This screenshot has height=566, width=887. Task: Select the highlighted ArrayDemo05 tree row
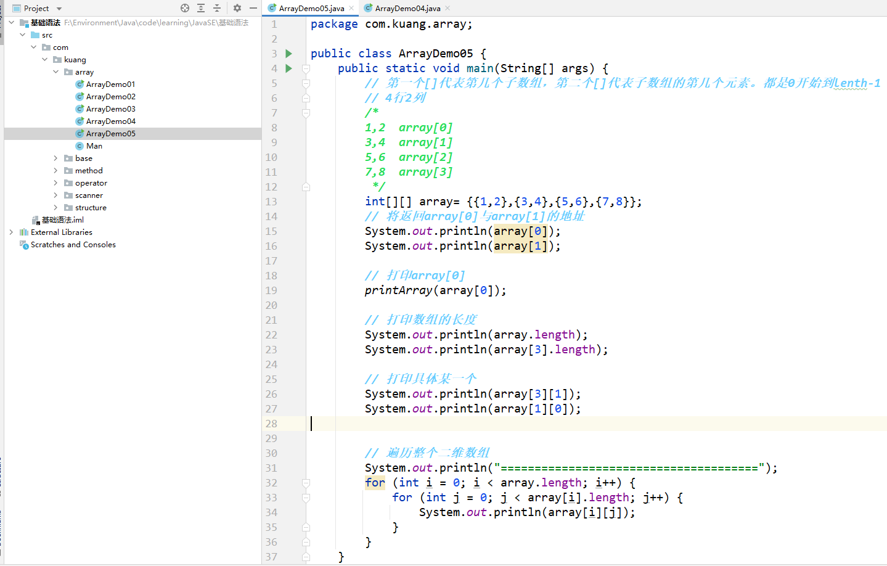tap(133, 134)
